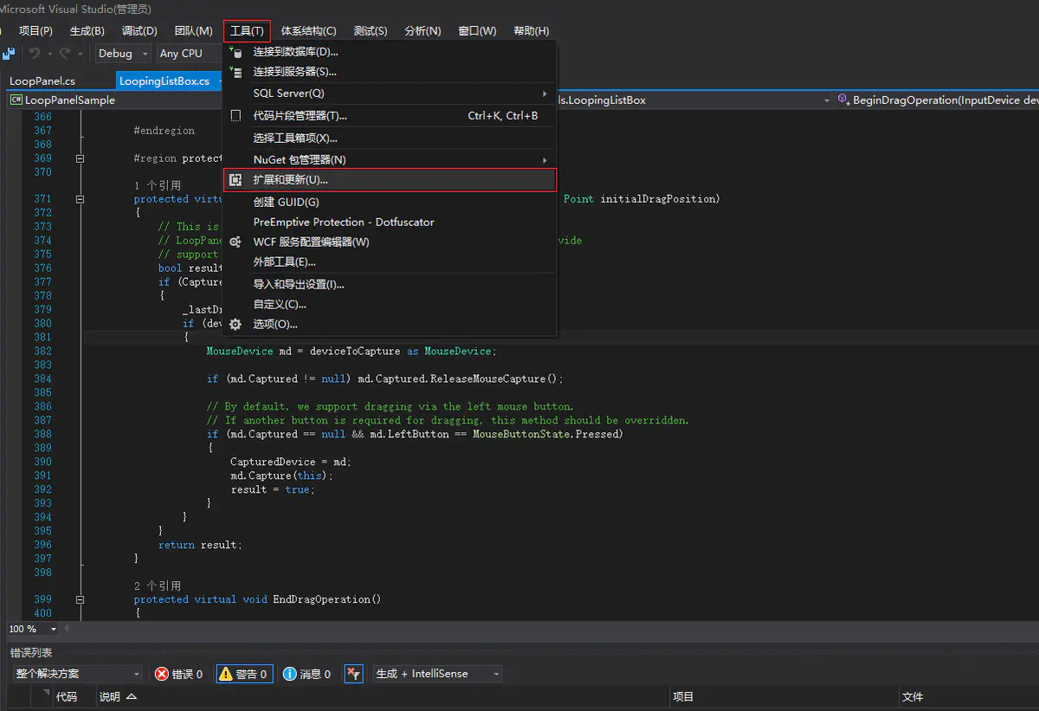Open the 帮助(H) menu
1039x711 pixels.
click(x=532, y=31)
